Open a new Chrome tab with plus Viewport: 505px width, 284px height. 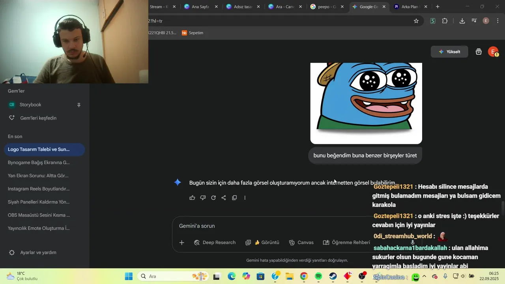pyautogui.click(x=438, y=7)
